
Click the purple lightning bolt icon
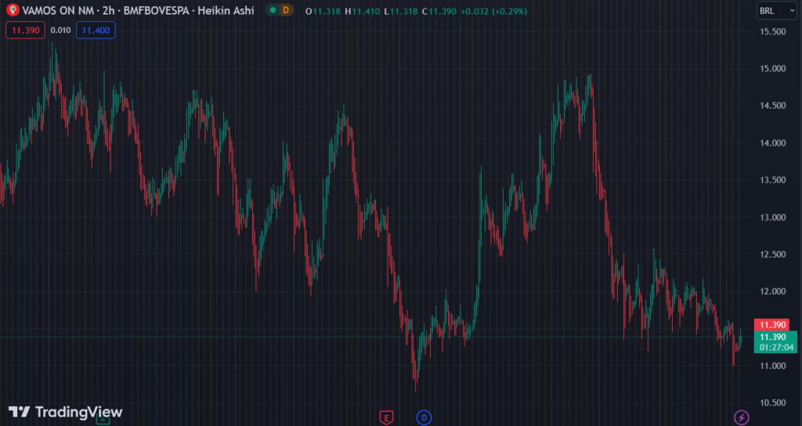(x=741, y=417)
